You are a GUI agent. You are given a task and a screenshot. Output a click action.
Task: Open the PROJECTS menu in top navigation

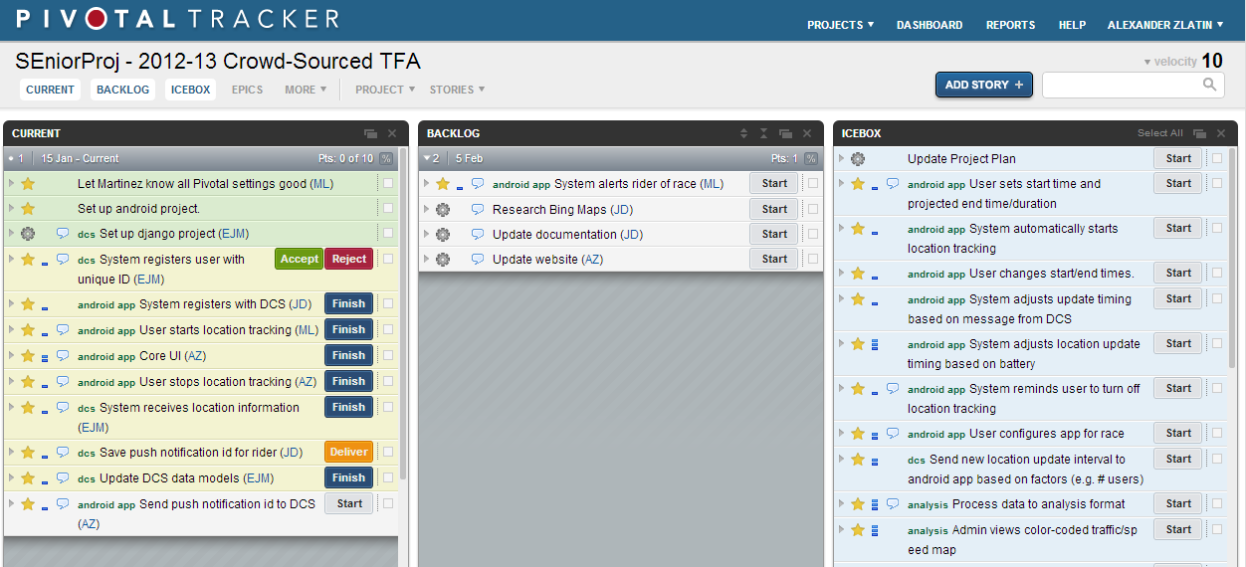pos(840,25)
